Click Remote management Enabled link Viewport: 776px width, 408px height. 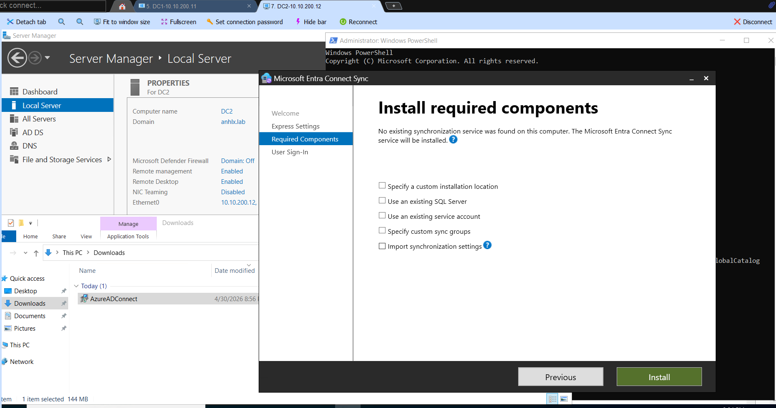tap(232, 171)
